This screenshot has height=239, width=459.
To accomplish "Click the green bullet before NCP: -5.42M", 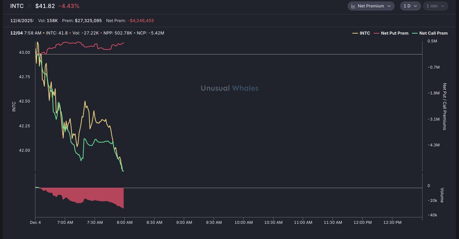I will (x=135, y=33).
